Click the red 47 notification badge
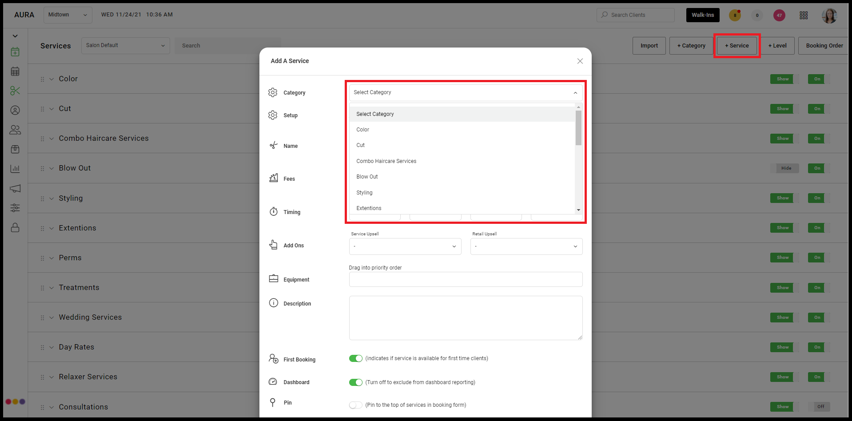This screenshot has height=421, width=852. coord(779,15)
